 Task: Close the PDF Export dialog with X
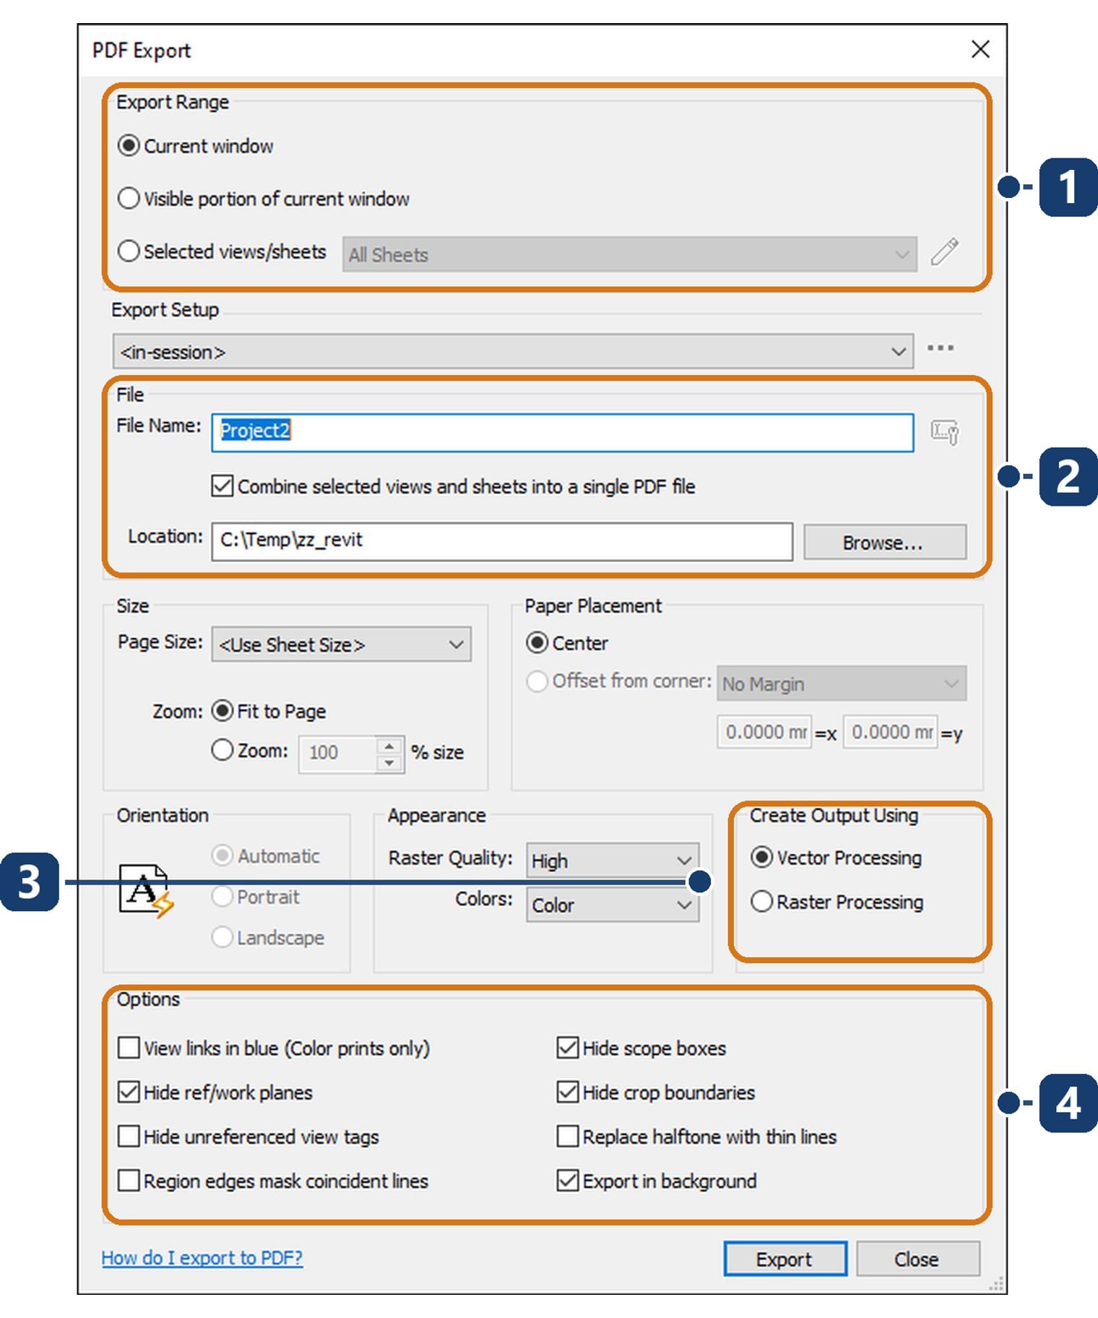pyautogui.click(x=980, y=49)
